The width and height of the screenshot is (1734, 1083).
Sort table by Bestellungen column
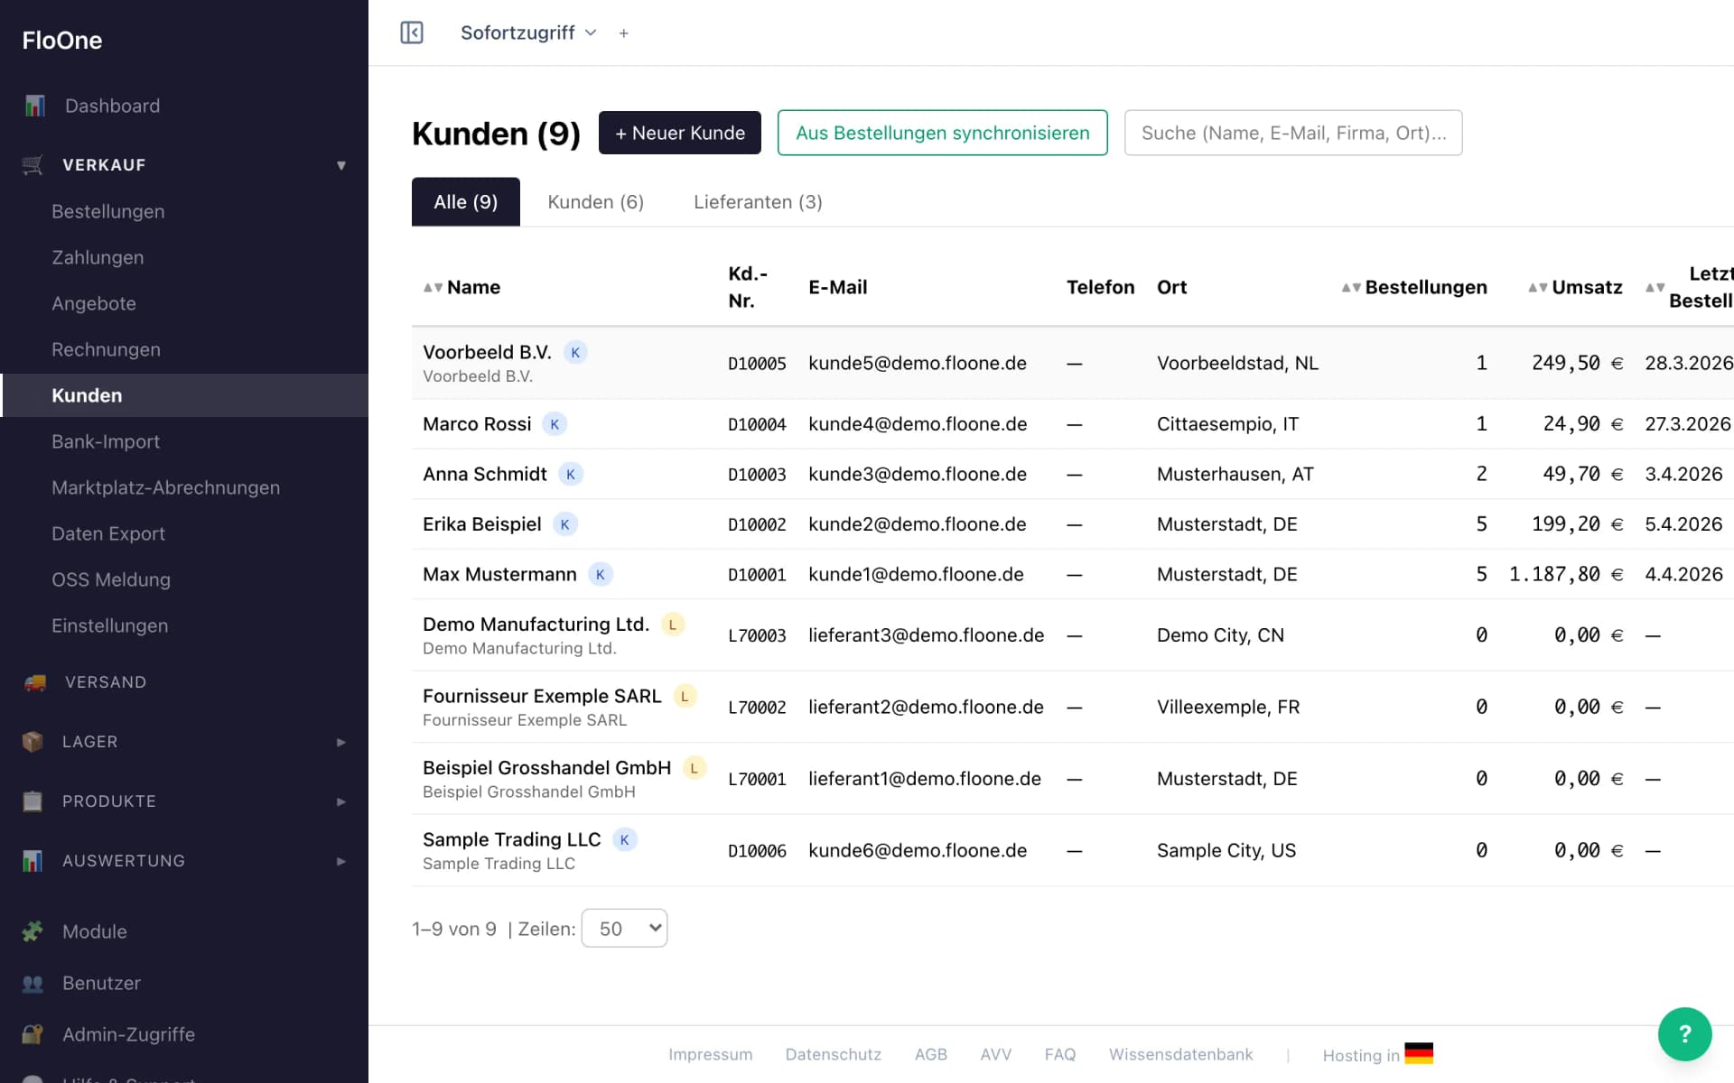point(1413,287)
